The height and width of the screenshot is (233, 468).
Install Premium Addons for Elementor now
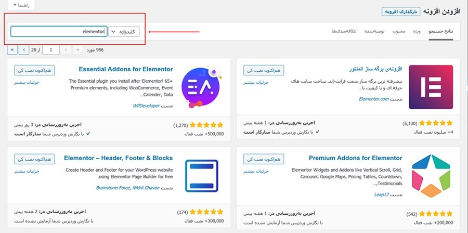tap(264, 159)
